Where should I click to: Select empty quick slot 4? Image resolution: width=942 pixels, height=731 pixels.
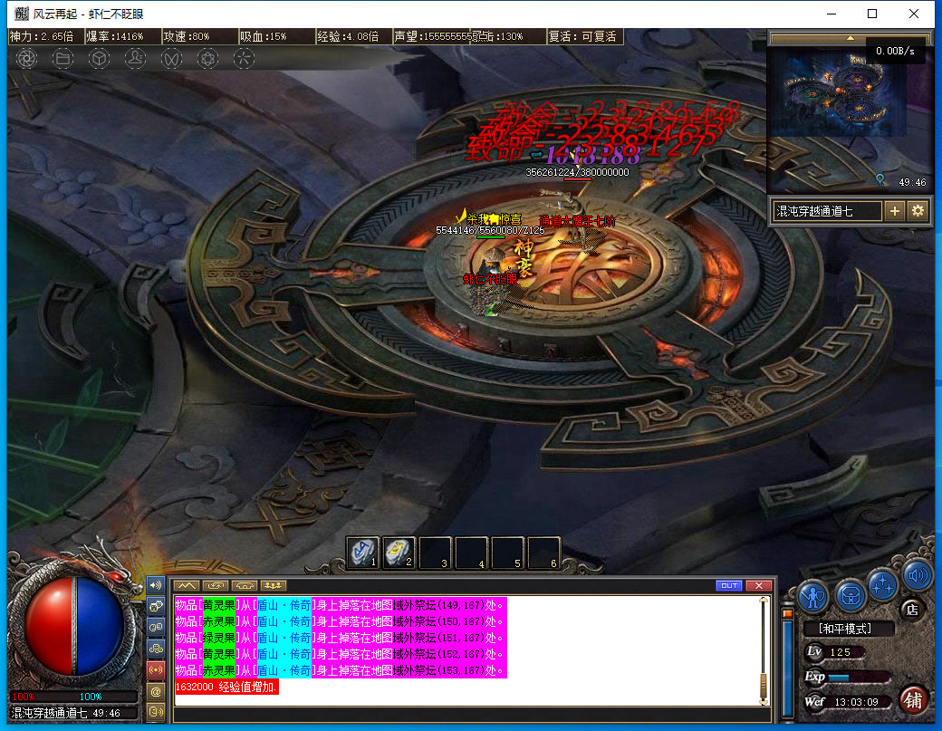pyautogui.click(x=472, y=553)
